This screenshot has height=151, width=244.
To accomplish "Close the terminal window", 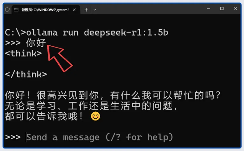I will [x=235, y=8].
